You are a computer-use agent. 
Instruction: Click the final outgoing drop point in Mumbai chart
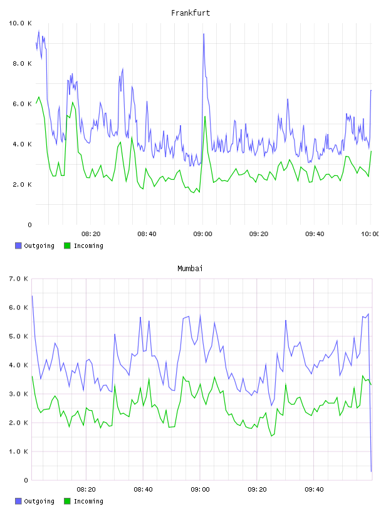click(x=371, y=471)
